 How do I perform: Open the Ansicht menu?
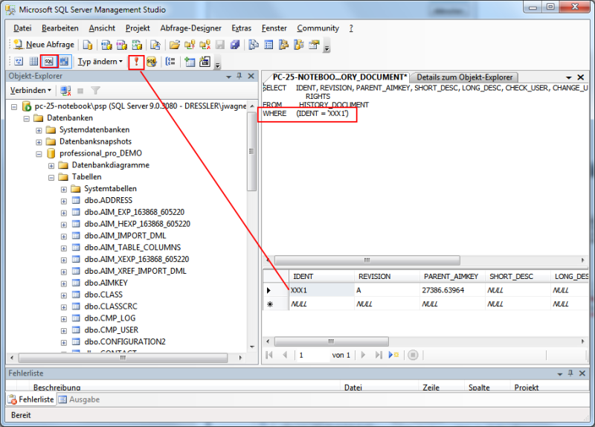pyautogui.click(x=102, y=28)
